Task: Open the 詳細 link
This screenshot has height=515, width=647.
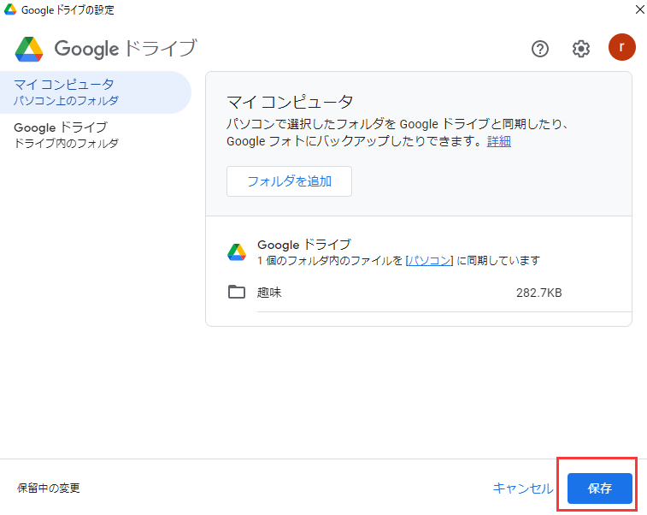Action: tap(498, 141)
